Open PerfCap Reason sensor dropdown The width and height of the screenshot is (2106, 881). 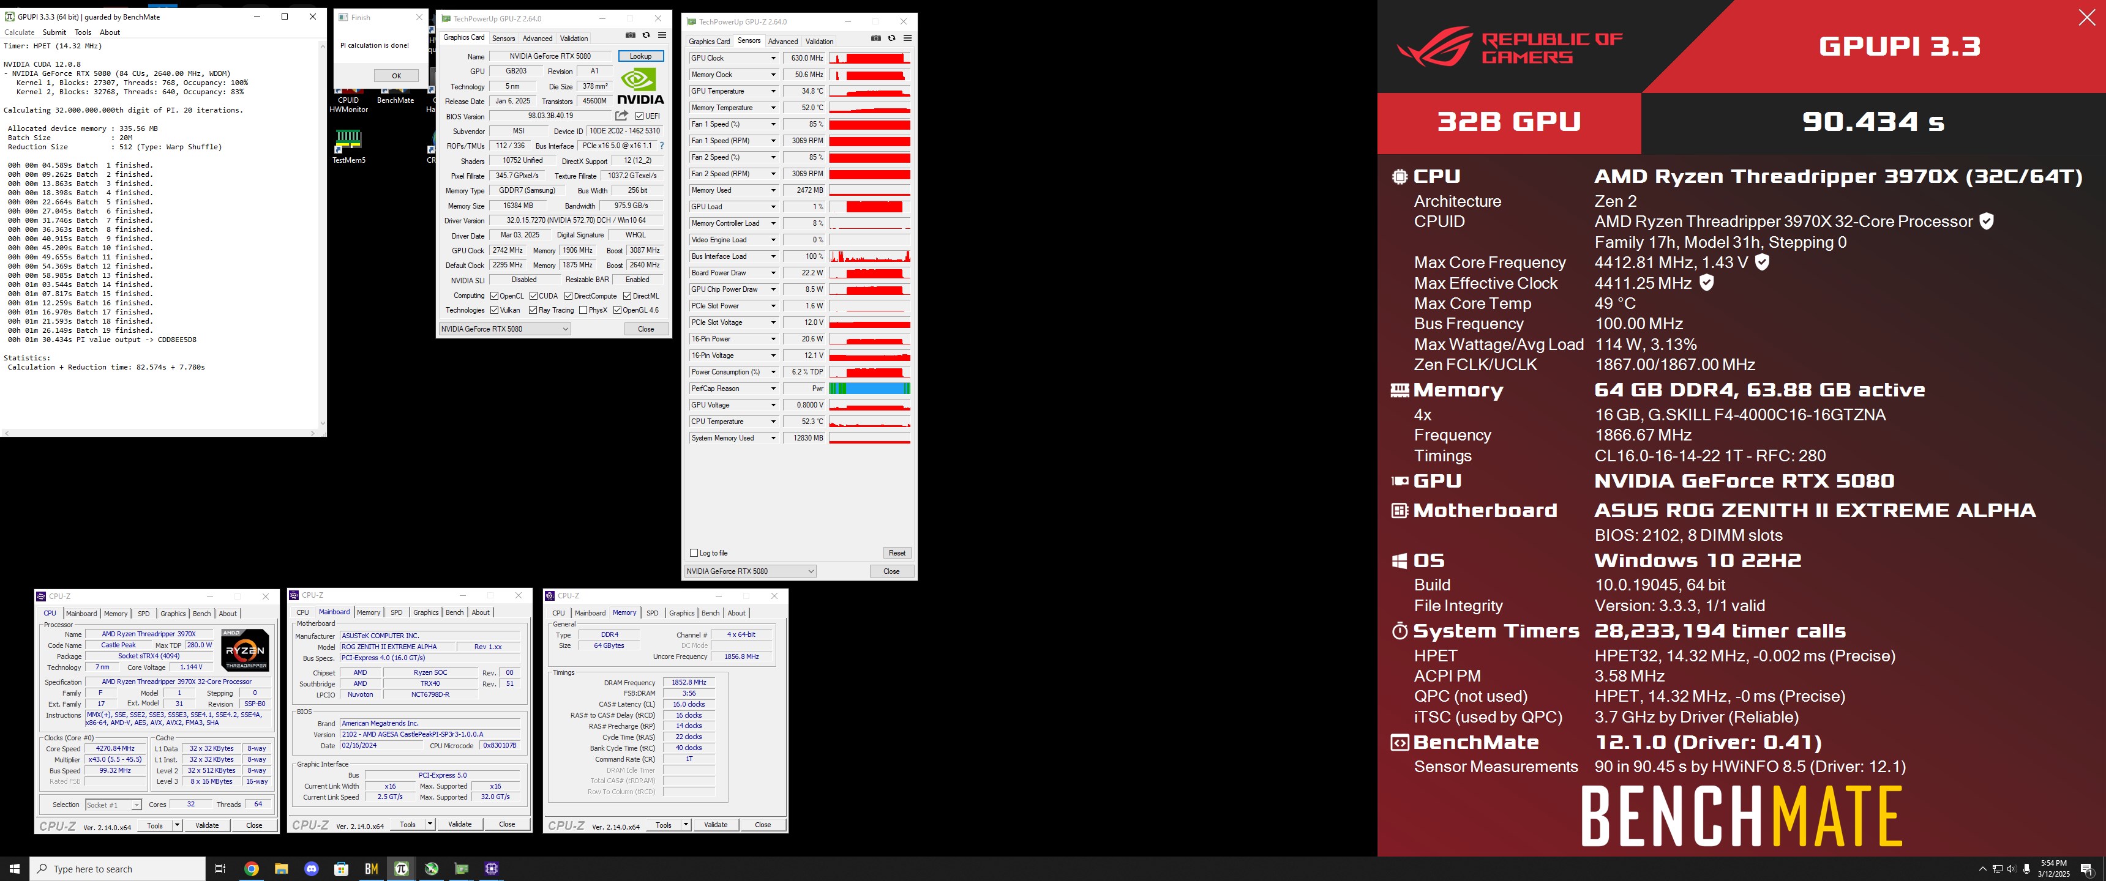tap(773, 389)
